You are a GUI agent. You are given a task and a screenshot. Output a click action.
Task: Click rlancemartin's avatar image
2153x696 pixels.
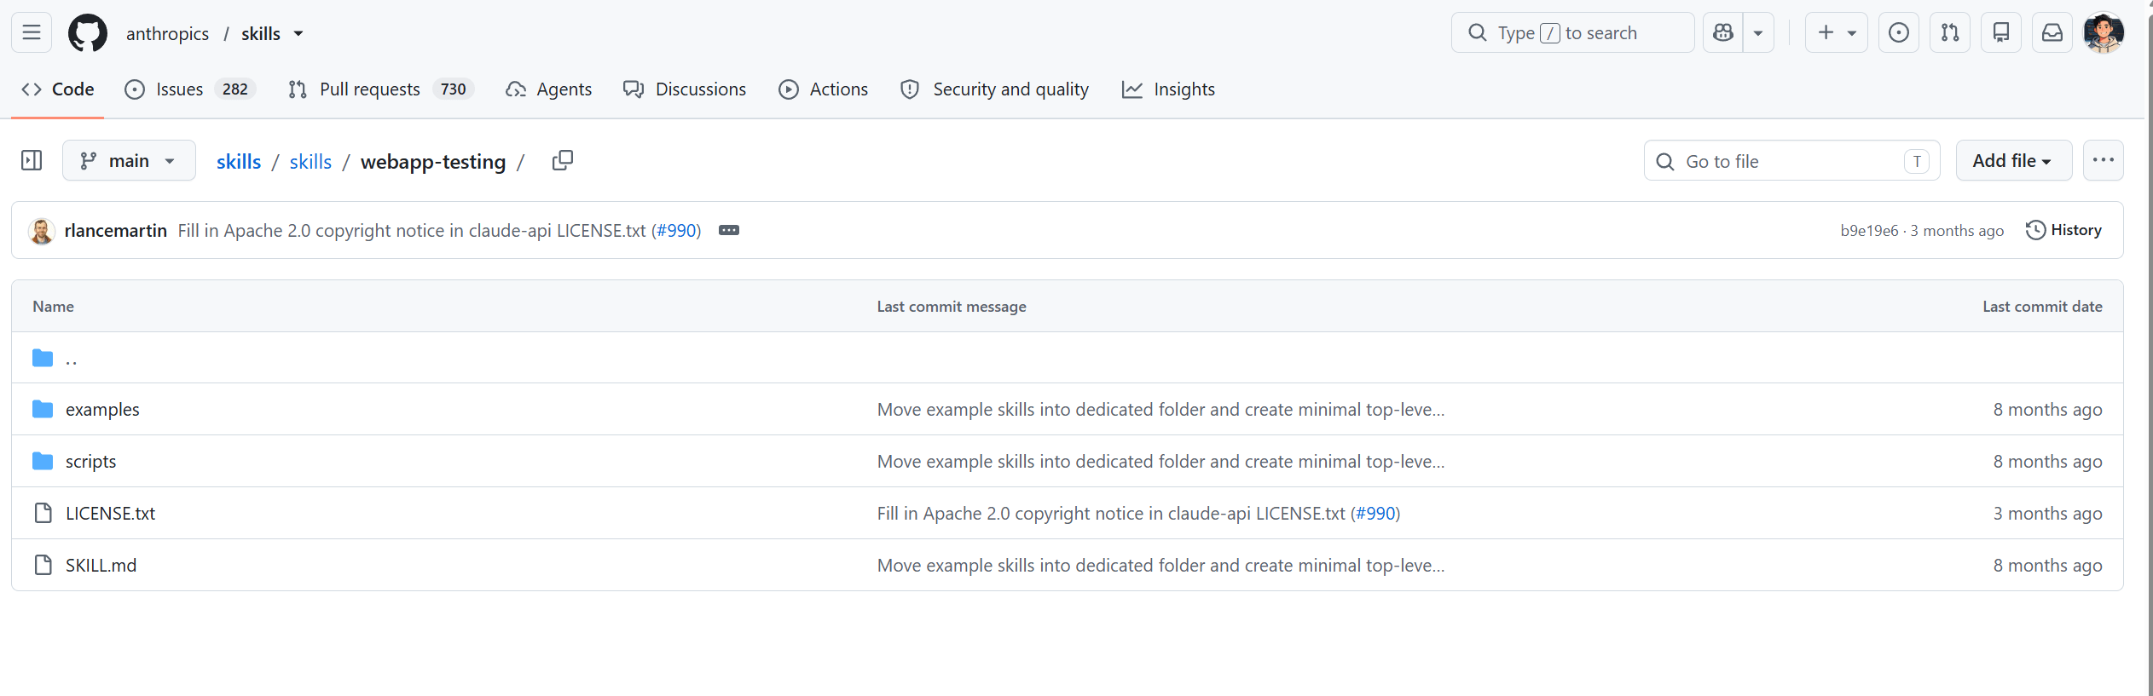point(42,230)
